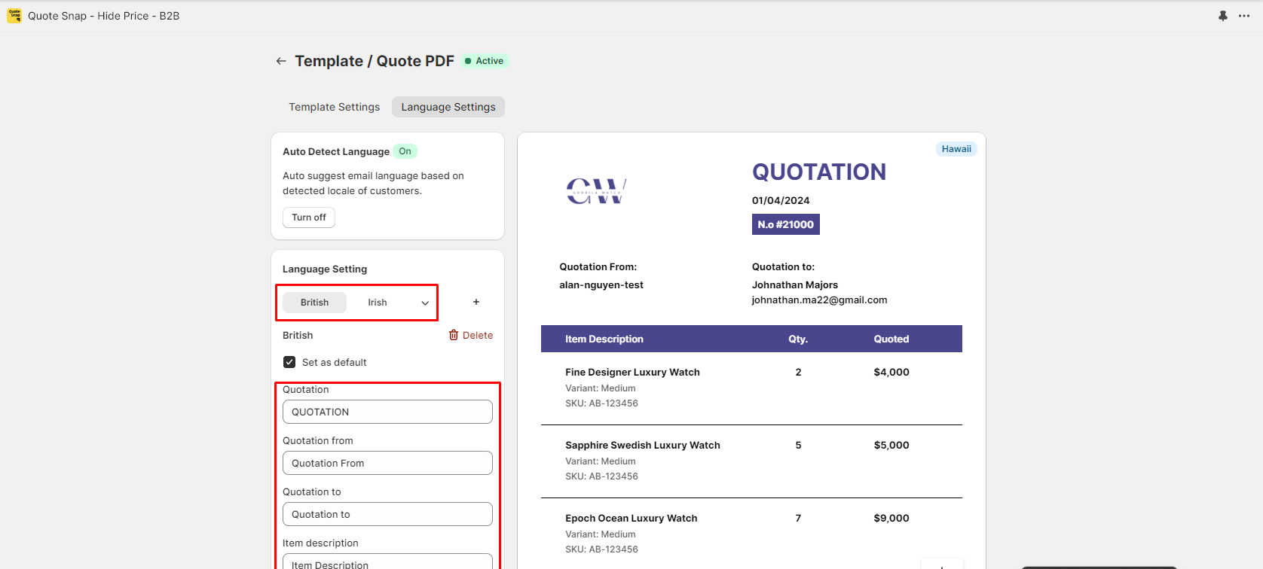1263x569 pixels.
Task: Click the pin icon in the top bar
Action: (x=1223, y=16)
